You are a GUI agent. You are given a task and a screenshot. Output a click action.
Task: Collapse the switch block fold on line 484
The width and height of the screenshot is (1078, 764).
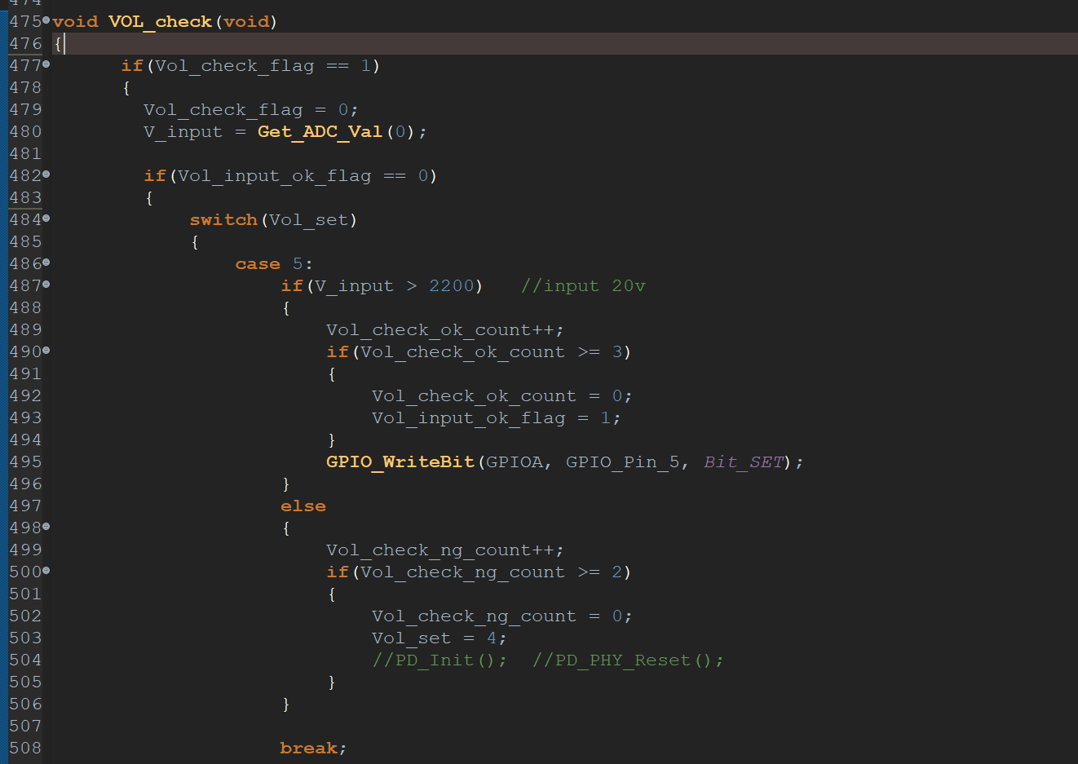[x=46, y=218]
